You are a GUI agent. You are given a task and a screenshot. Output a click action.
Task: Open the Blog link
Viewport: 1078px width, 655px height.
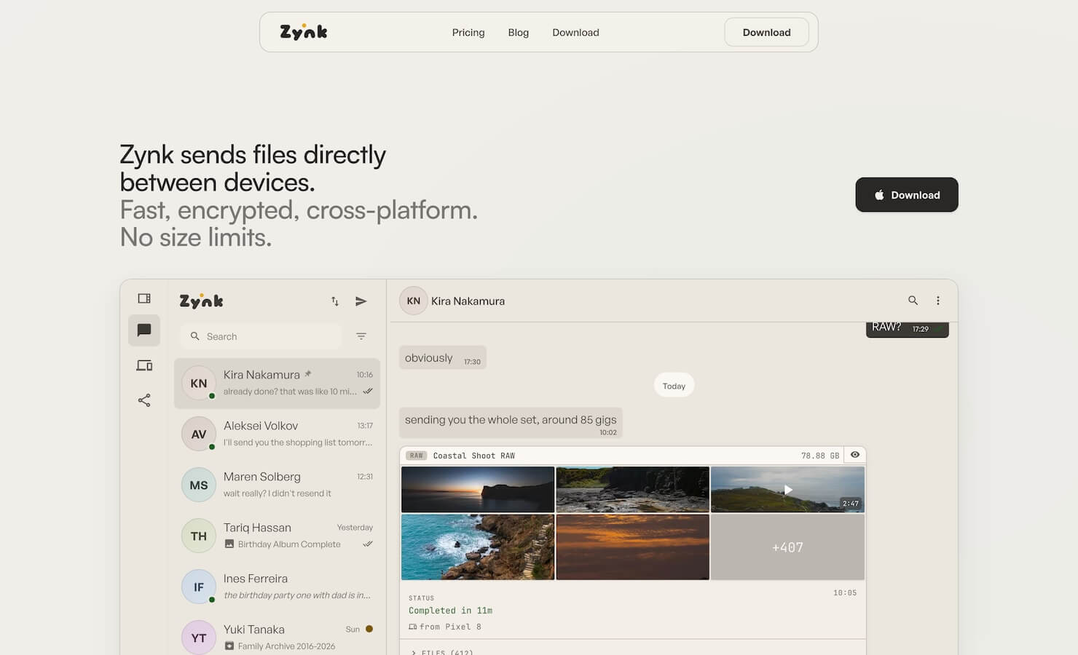(x=519, y=32)
